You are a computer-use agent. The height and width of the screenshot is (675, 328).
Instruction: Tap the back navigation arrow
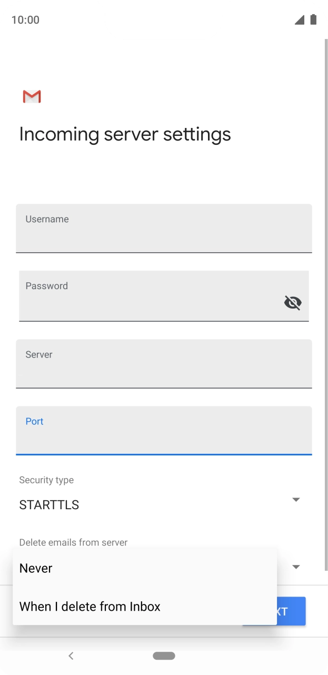[x=71, y=656]
